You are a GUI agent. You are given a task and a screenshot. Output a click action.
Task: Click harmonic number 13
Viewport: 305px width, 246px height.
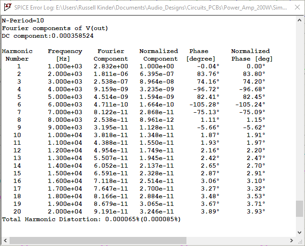(x=17, y=158)
